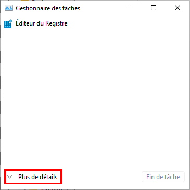
Task: Close the Gestionnaire des tâches window
Action: pyautogui.click(x=178, y=8)
